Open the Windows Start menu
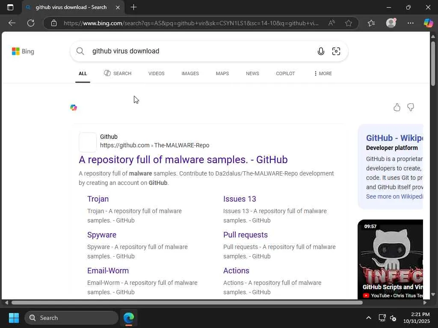 point(14,318)
